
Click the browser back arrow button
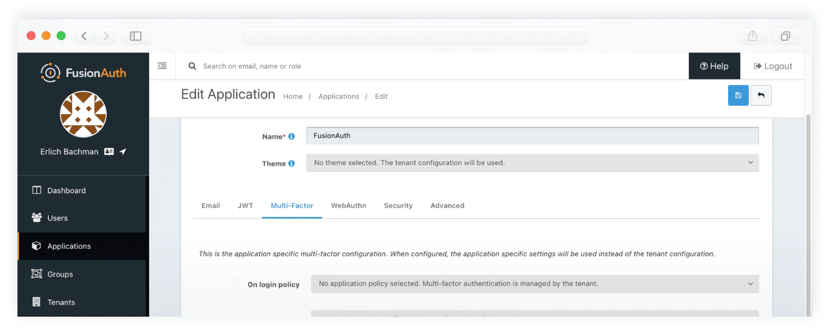coord(84,36)
